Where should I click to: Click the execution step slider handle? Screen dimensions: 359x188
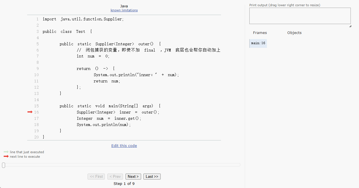pyautogui.click(x=3, y=165)
